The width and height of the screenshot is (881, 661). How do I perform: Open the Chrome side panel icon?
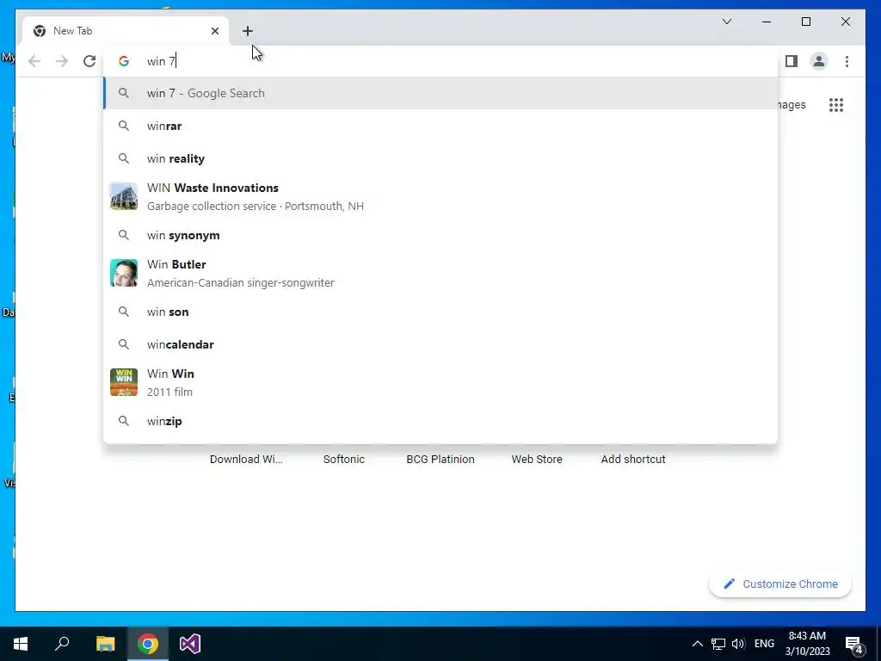pos(792,61)
